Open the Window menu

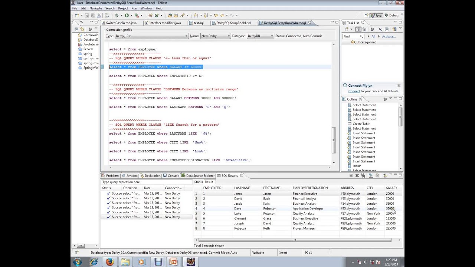click(146, 8)
